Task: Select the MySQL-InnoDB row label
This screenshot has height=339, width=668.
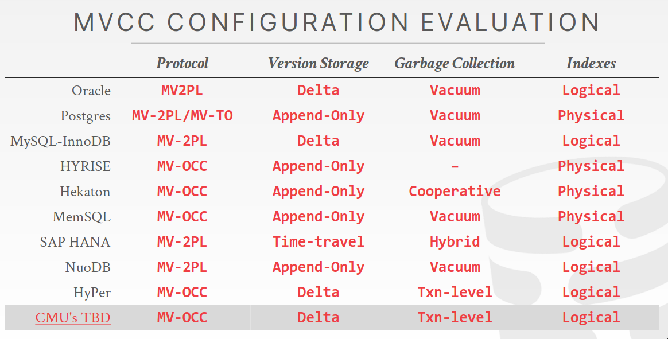Action: [60, 141]
